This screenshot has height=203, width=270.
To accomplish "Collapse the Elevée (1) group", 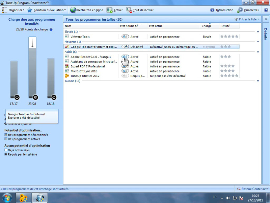I will point(258,32).
